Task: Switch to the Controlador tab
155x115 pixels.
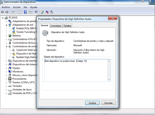Action: [56, 26]
